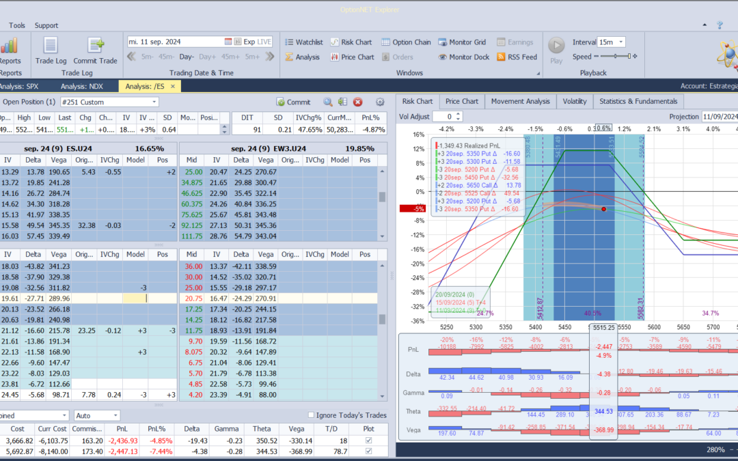Step back one day with Day- button
The image size is (738, 461).
tap(187, 57)
